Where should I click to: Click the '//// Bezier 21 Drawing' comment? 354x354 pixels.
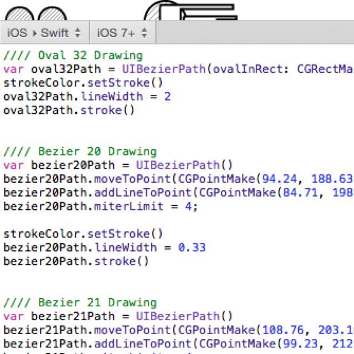(x=80, y=302)
